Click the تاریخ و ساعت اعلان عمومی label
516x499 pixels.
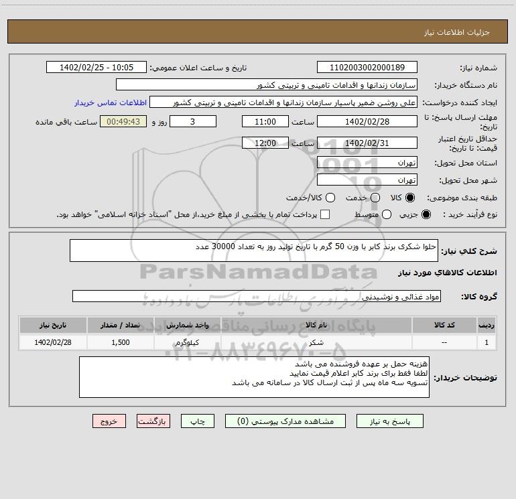click(x=198, y=68)
